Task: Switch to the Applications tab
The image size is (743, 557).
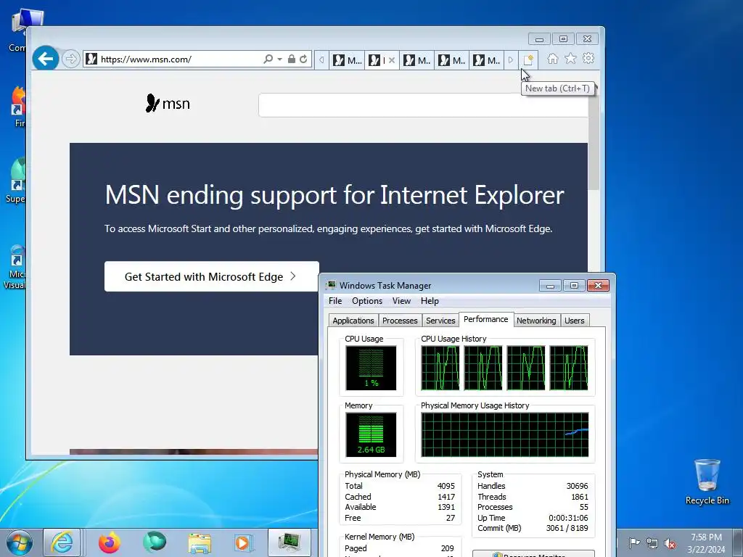Action: (353, 321)
